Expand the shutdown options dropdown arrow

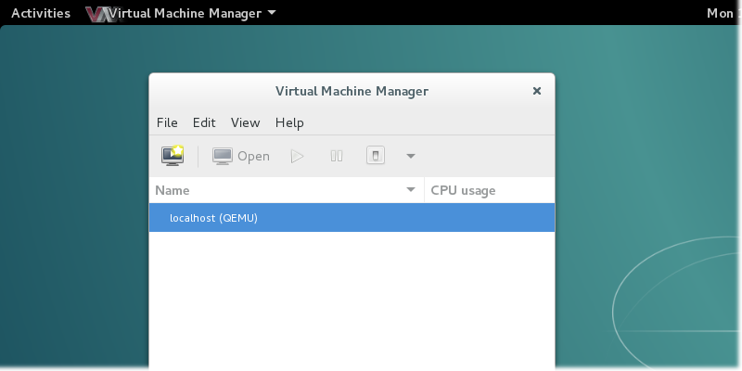click(x=410, y=156)
